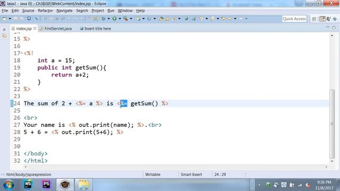Click the New file toolbar icon

4,19
